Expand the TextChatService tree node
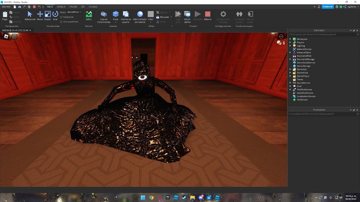The width and height of the screenshot is (360, 202). pyautogui.click(x=290, y=89)
